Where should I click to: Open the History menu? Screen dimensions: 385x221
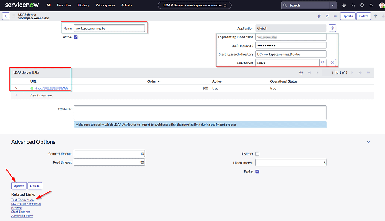83,5
